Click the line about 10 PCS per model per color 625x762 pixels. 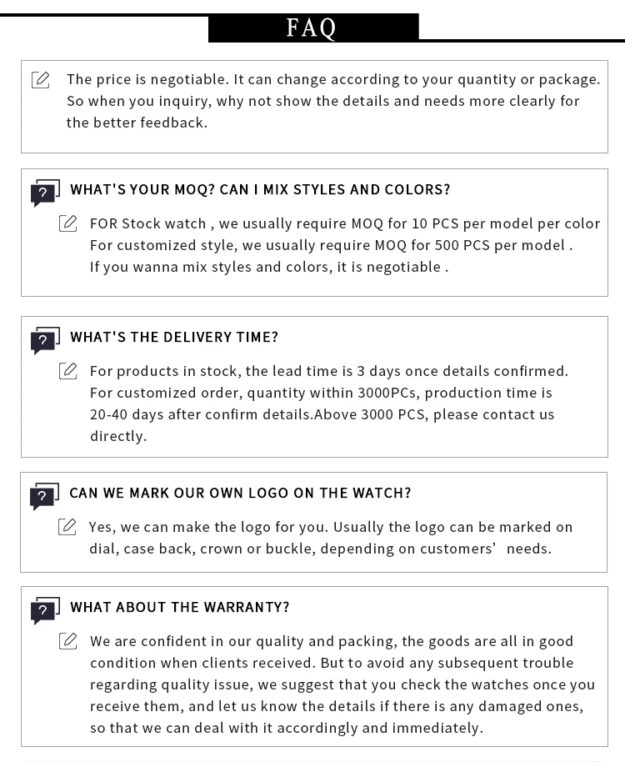click(345, 223)
